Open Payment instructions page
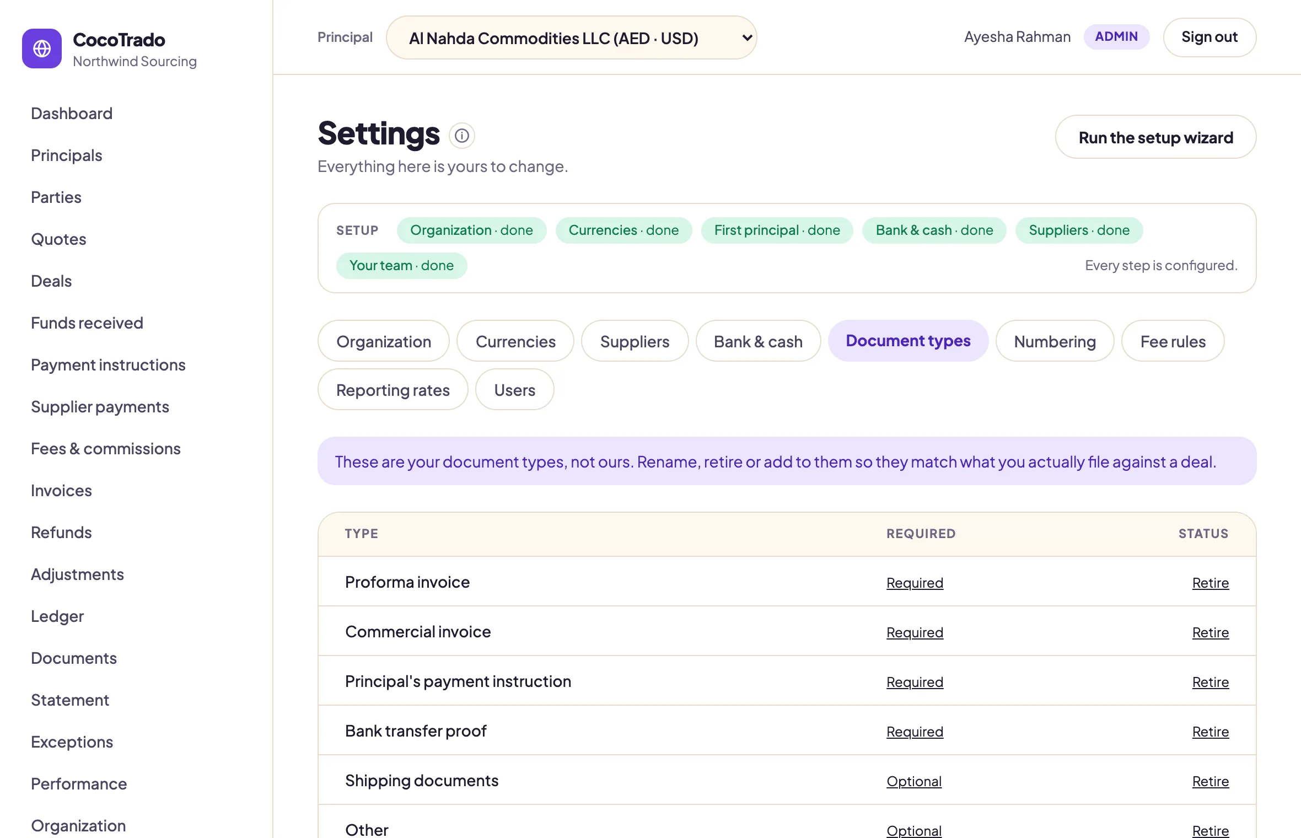This screenshot has height=838, width=1301. tap(108, 365)
